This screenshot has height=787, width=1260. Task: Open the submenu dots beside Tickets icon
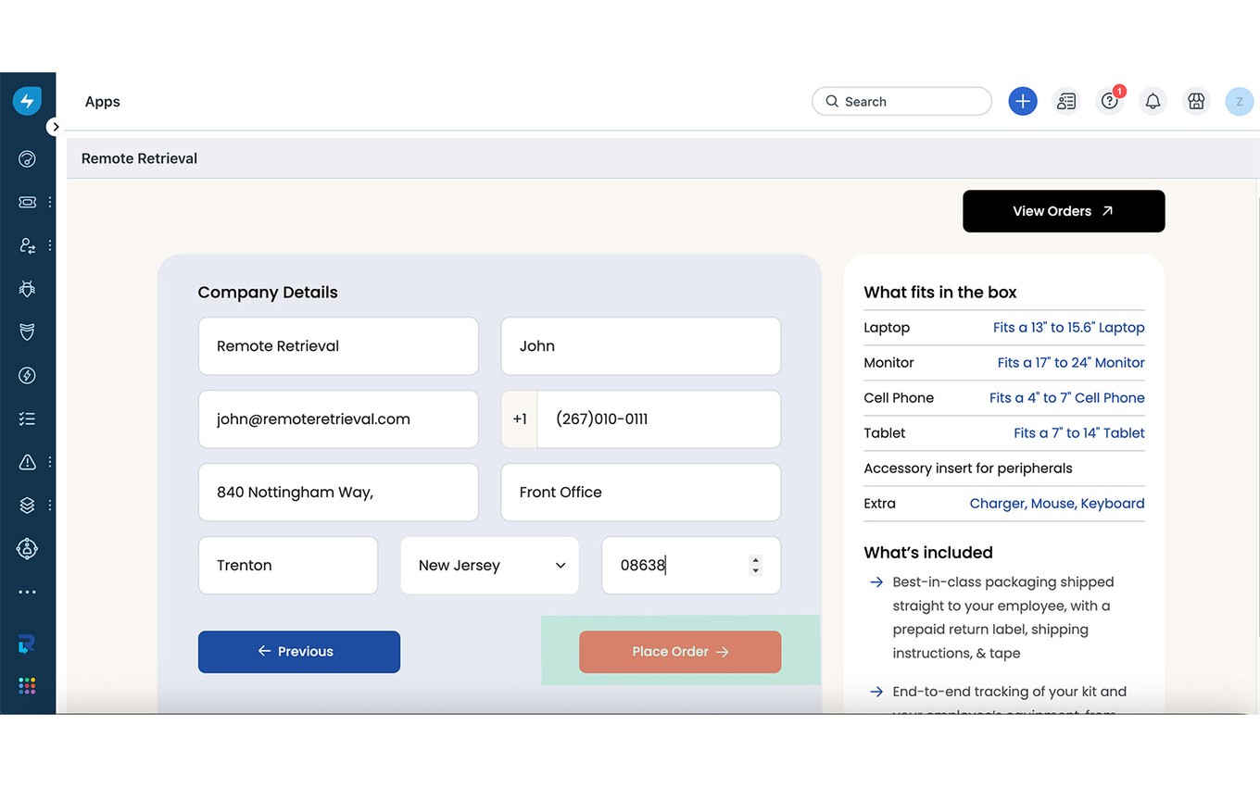pyautogui.click(x=50, y=202)
